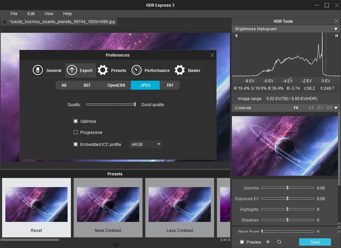Click the Gamma slider handle
Screen dimensions: 341x248
(287, 188)
